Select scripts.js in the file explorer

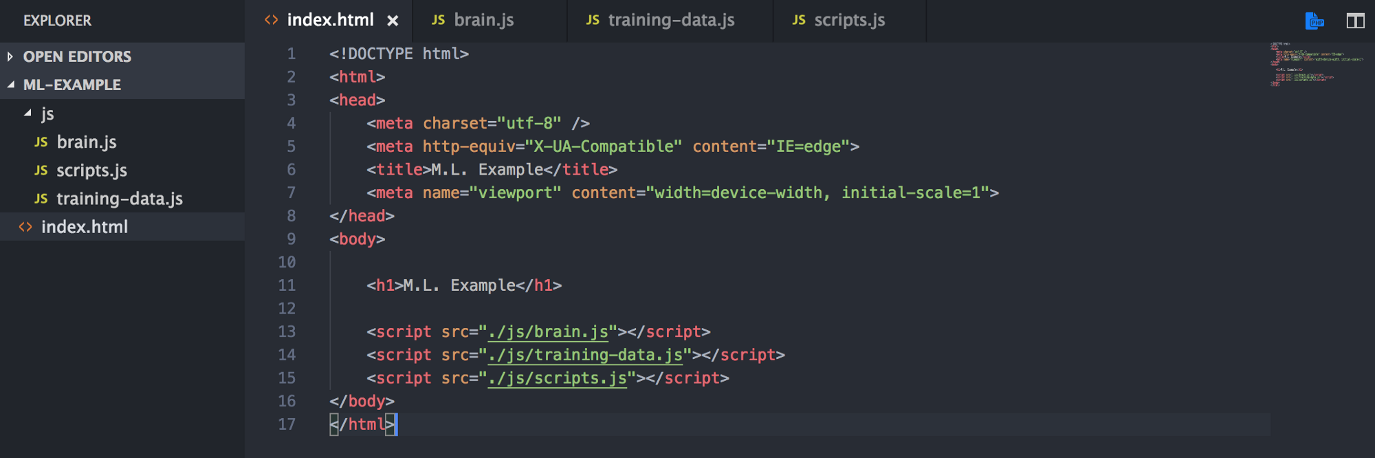pyautogui.click(x=91, y=171)
